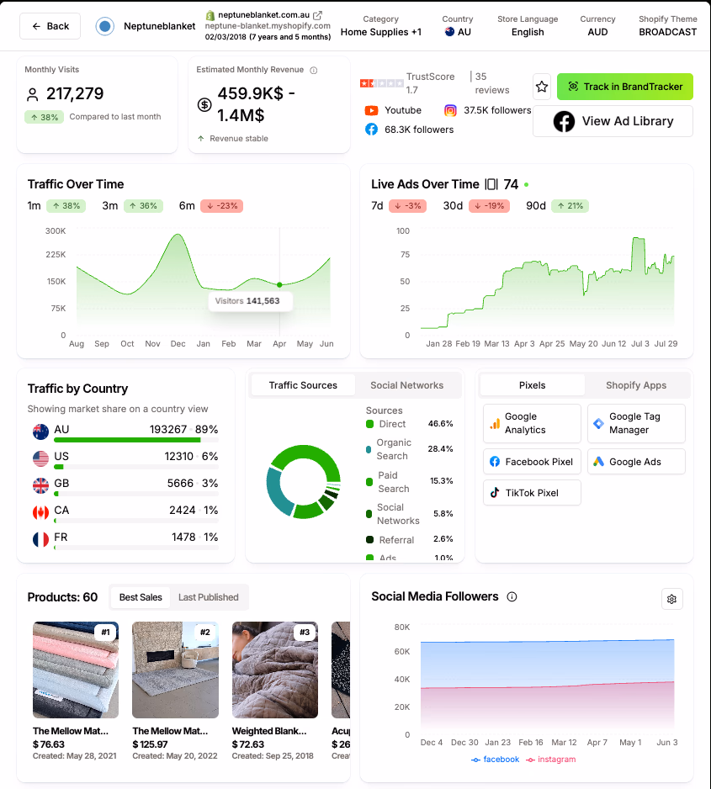The height and width of the screenshot is (789, 711).
Task: Click the Home Supplies +1 category value
Action: point(381,32)
